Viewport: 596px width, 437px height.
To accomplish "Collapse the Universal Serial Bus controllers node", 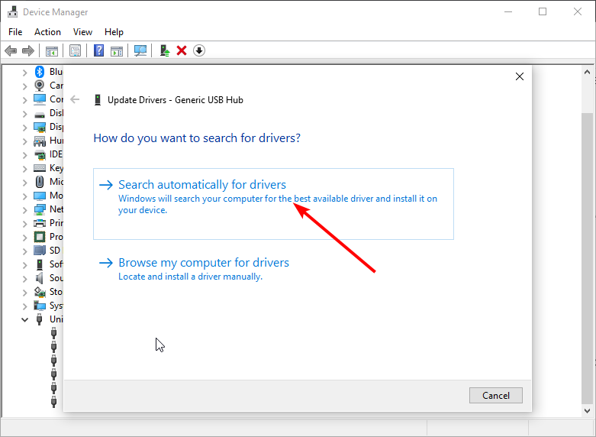I will 24,319.
